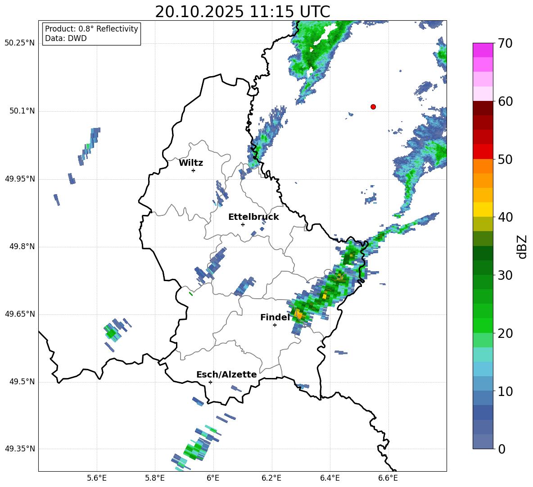Click the Ettelbruck station cross marker
Screen dimensions: 533x487
(243, 224)
